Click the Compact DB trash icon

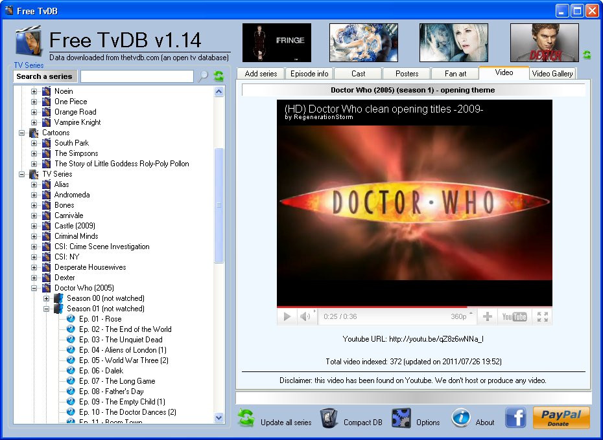pyautogui.click(x=329, y=418)
